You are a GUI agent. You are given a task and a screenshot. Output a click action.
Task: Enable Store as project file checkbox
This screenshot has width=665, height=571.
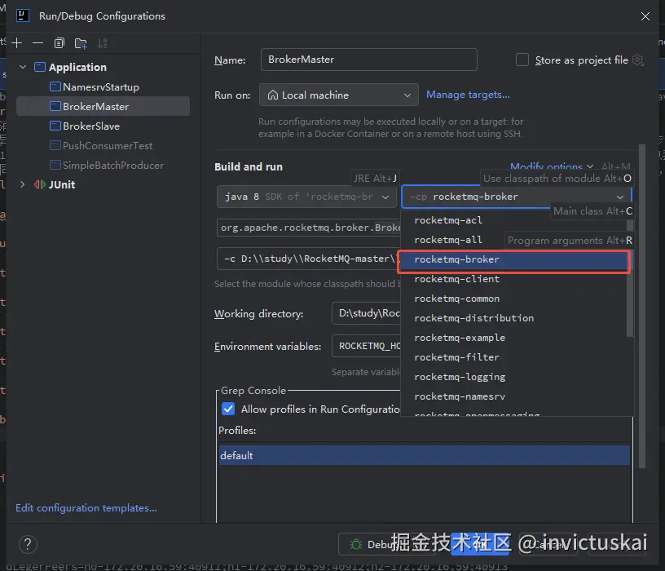pos(522,60)
